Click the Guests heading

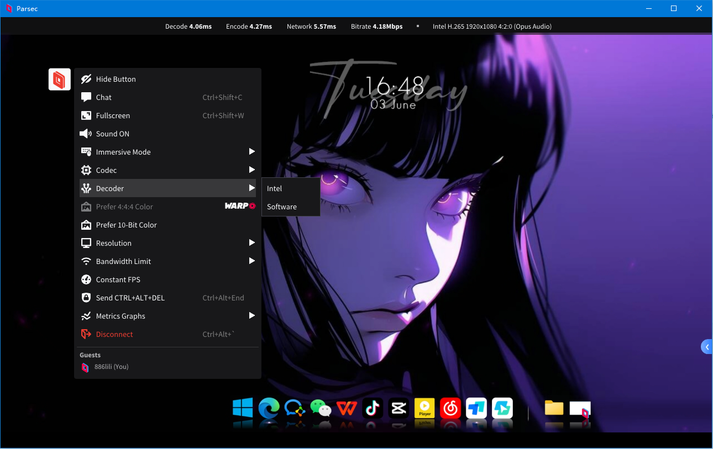tap(90, 355)
